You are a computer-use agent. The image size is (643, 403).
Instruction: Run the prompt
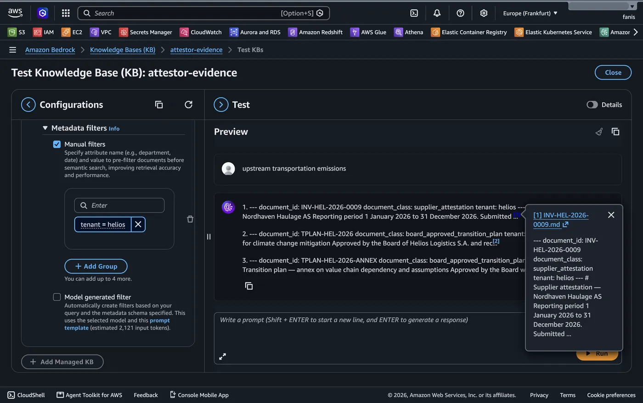coord(597,354)
